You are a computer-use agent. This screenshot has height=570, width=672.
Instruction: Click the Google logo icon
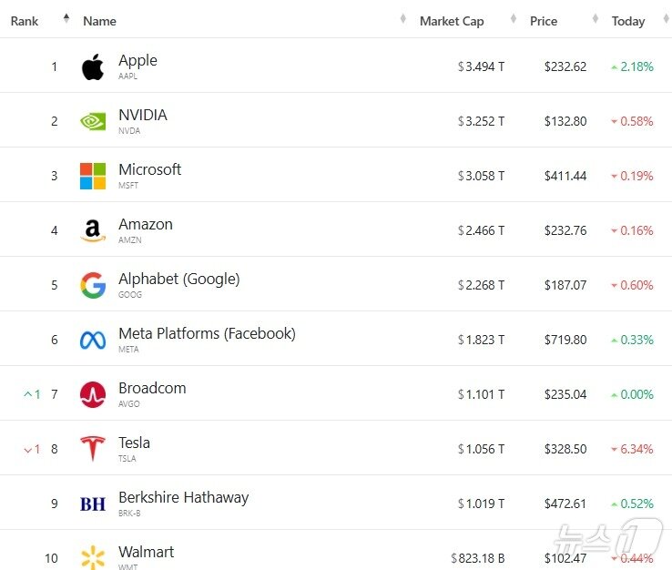[x=93, y=285]
